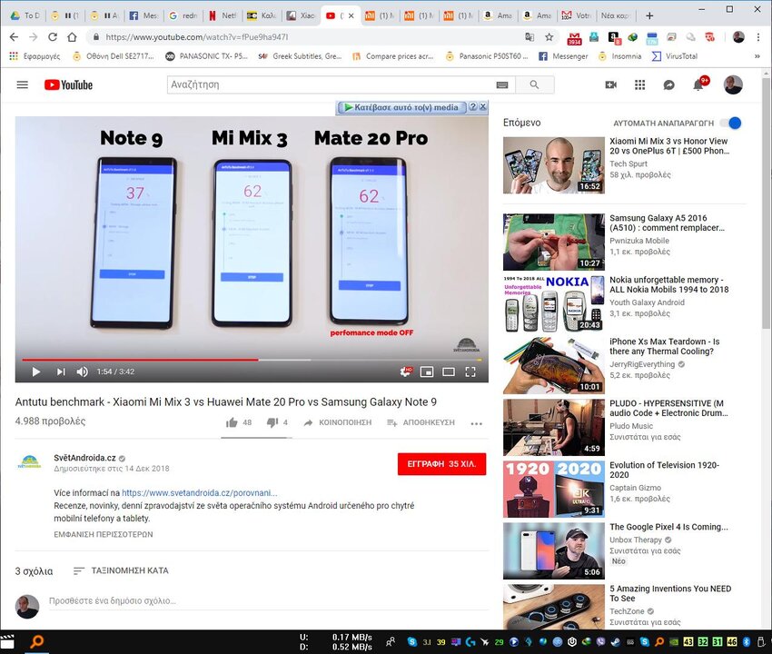The image size is (772, 654).
Task: Open the Samsung Galaxy A5 2016 video thumbnail
Action: coord(554,243)
